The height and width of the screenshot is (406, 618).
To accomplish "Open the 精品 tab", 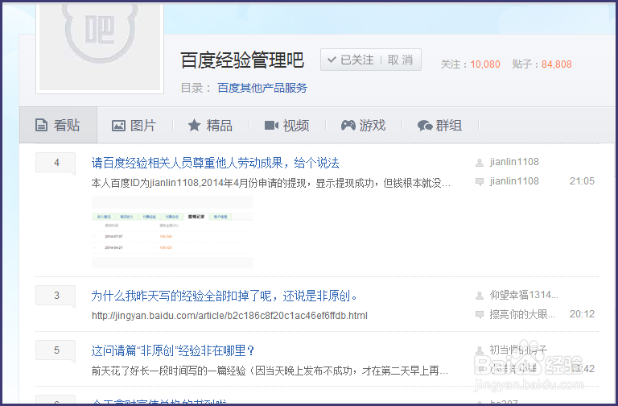I will 210,126.
